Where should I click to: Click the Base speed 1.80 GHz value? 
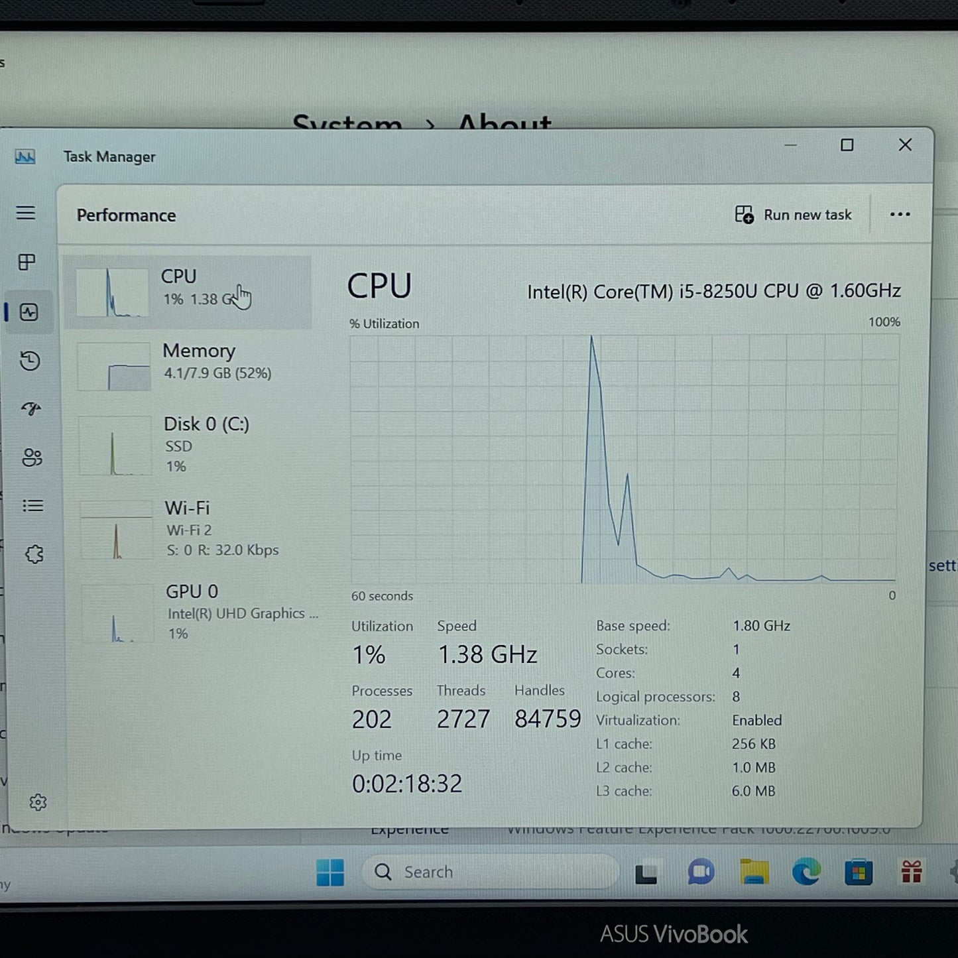pyautogui.click(x=762, y=625)
